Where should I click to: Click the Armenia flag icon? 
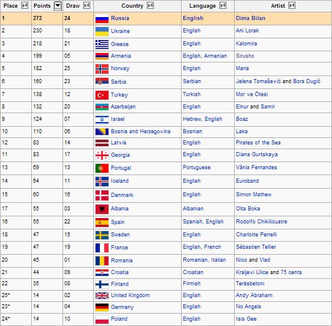(102, 57)
